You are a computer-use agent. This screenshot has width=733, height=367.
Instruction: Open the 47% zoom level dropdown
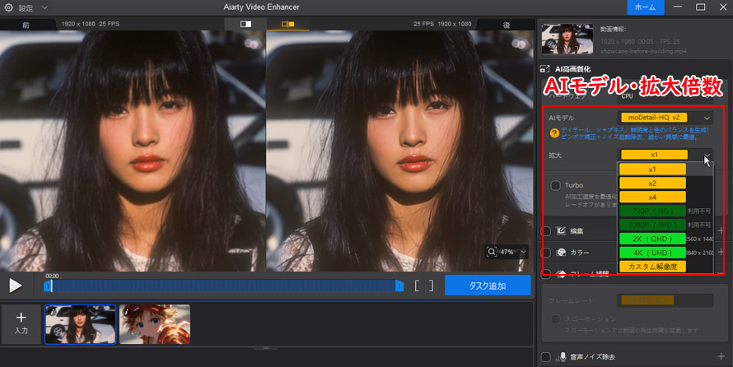pyautogui.click(x=523, y=252)
